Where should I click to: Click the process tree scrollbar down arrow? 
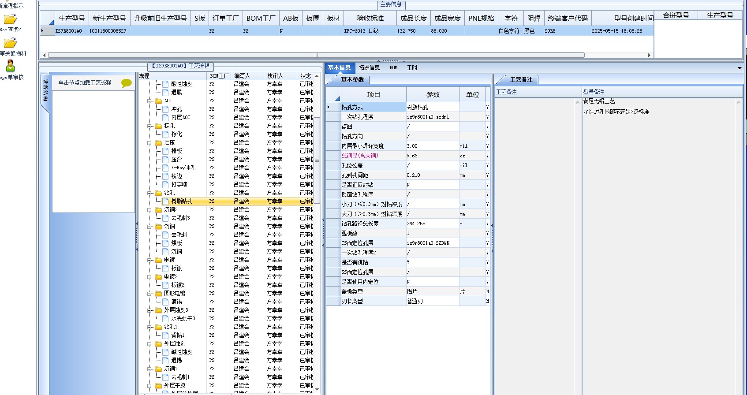pyautogui.click(x=317, y=390)
